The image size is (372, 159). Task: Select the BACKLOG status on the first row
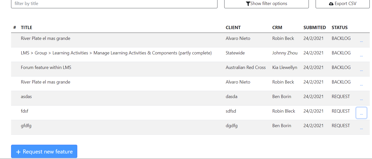tap(341, 38)
